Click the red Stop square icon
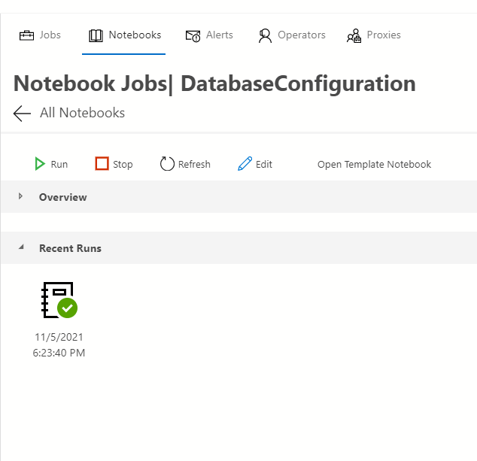 102,164
